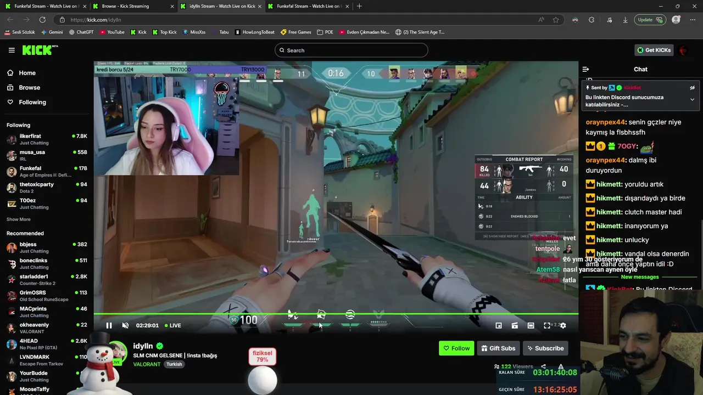This screenshot has height=395, width=703.
Task: Jump to LIVE in the player
Action: point(172,325)
